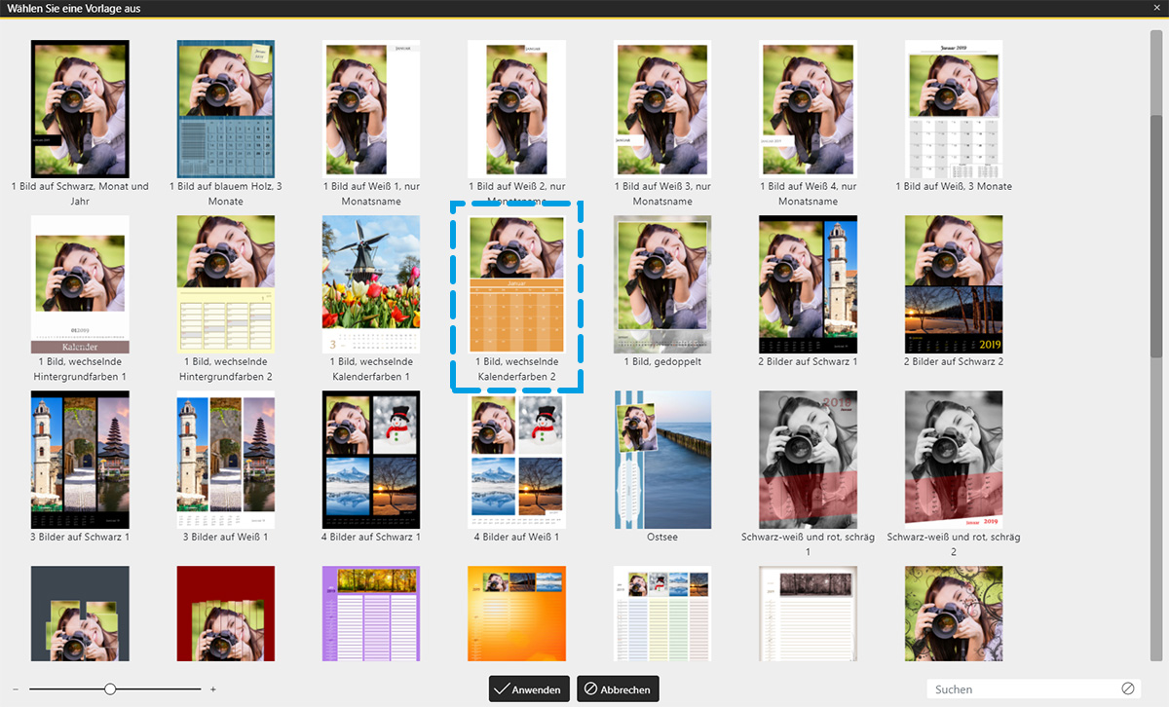
Task: Choose the '1 Bild auf blauem Holz, 3 Monate' template
Action: pos(226,108)
